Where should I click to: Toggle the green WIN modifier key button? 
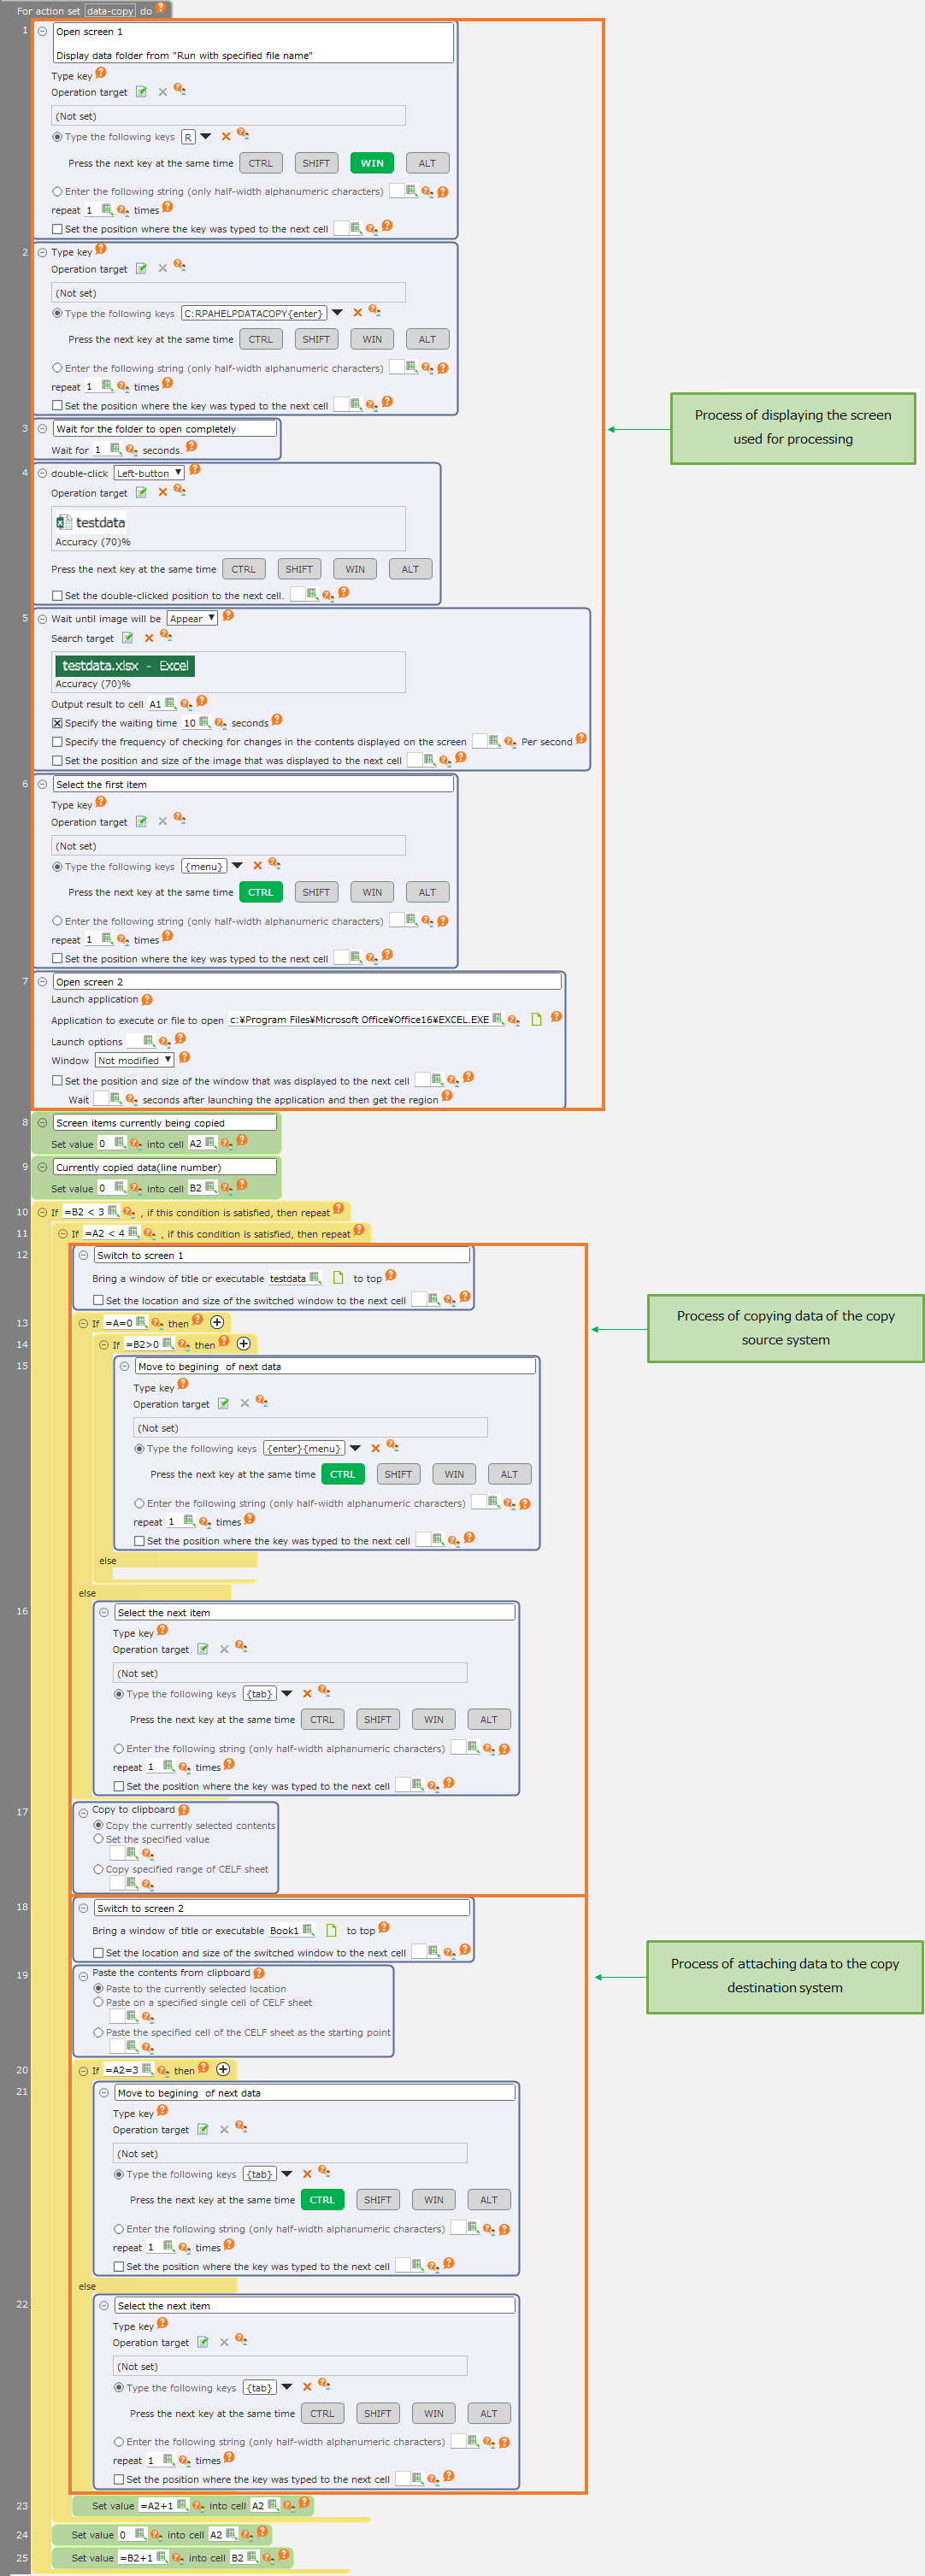click(372, 163)
